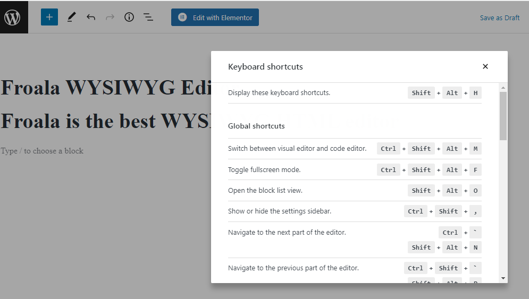The image size is (529, 299).
Task: Click the H key in display shortcuts row
Action: coord(475,93)
